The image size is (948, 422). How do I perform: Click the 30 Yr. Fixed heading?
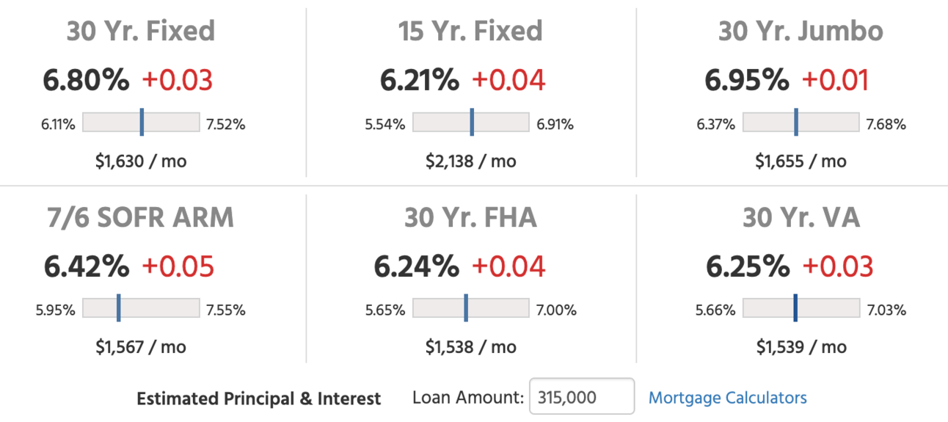coord(141,31)
